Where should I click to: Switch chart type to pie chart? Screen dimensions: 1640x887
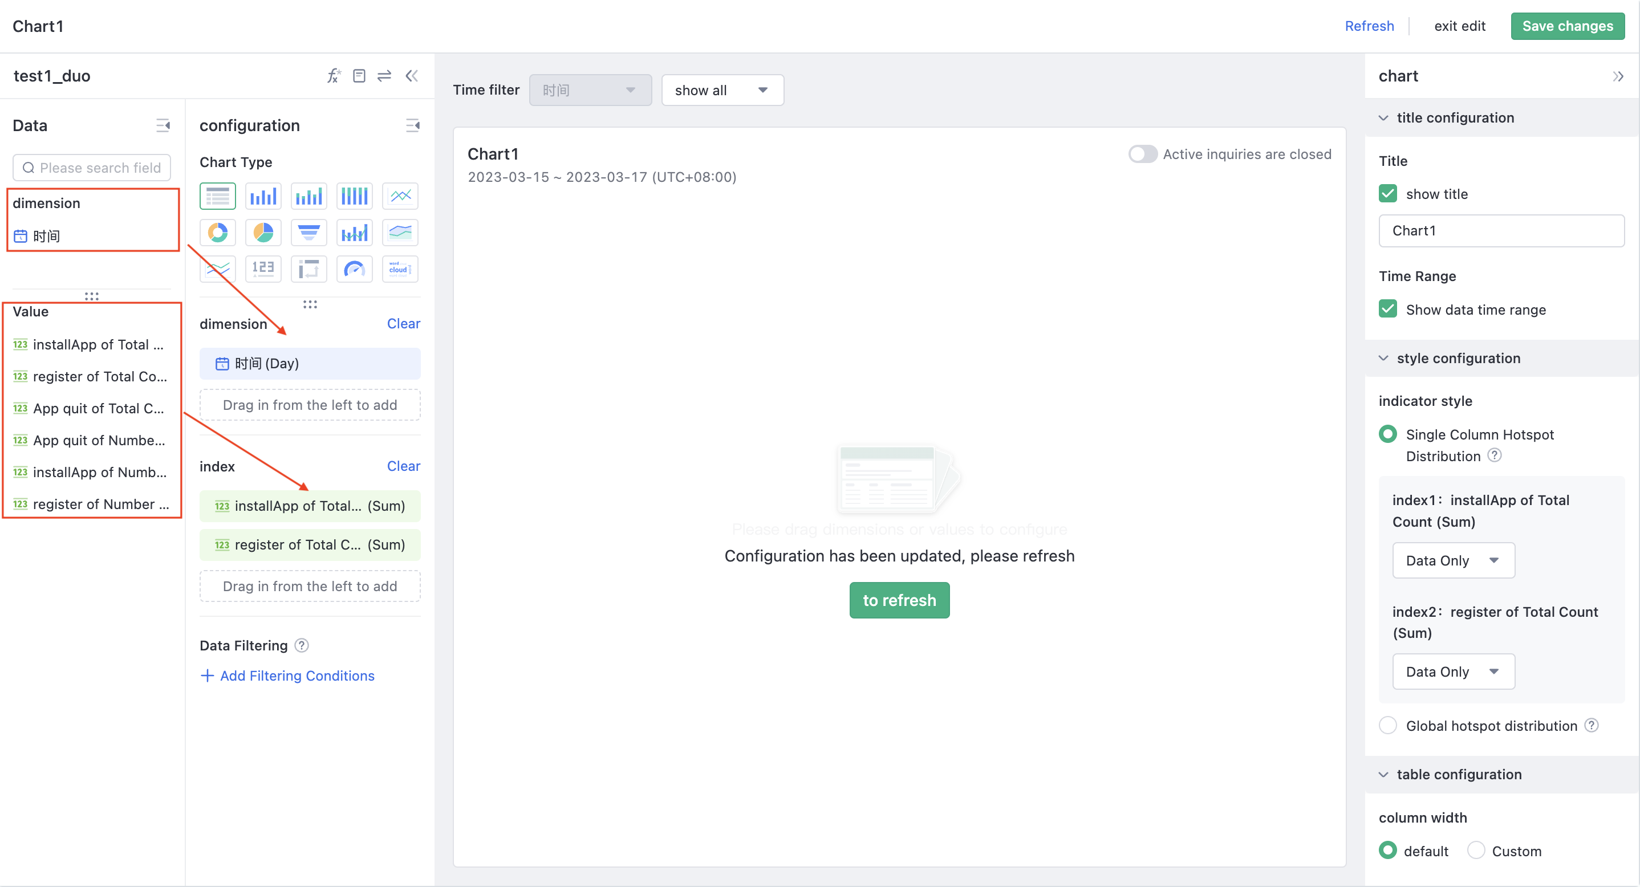(263, 232)
